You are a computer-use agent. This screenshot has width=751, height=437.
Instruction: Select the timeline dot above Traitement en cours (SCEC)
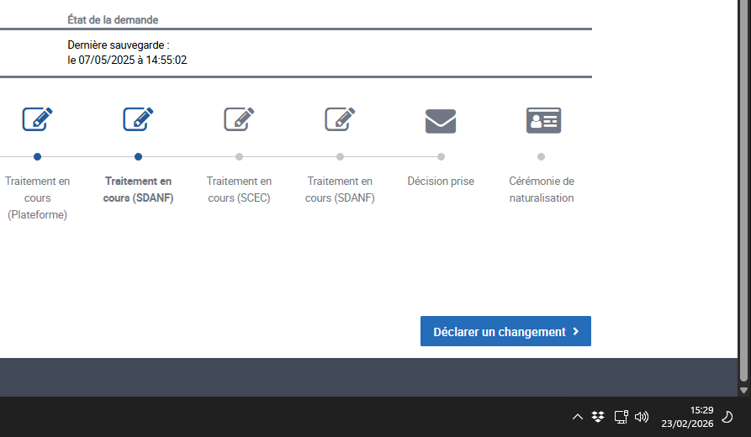239,156
